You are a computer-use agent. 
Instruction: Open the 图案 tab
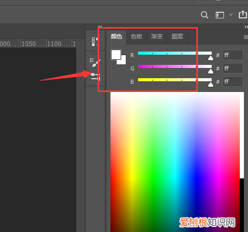pyautogui.click(x=177, y=36)
